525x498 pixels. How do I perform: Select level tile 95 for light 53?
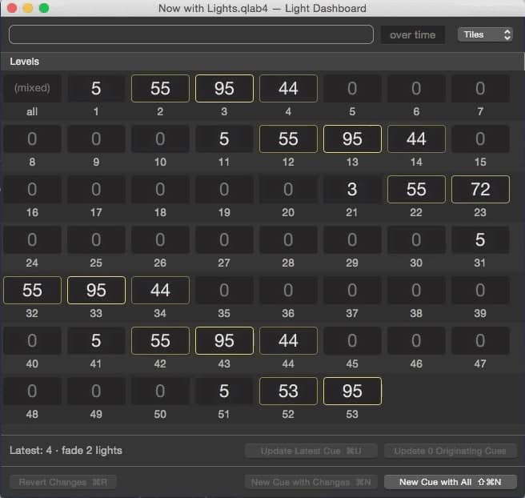coord(352,392)
